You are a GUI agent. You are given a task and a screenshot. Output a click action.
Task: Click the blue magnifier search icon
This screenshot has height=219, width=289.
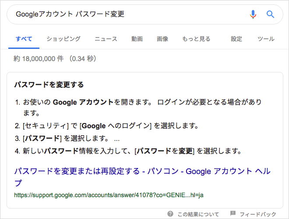tap(270, 14)
